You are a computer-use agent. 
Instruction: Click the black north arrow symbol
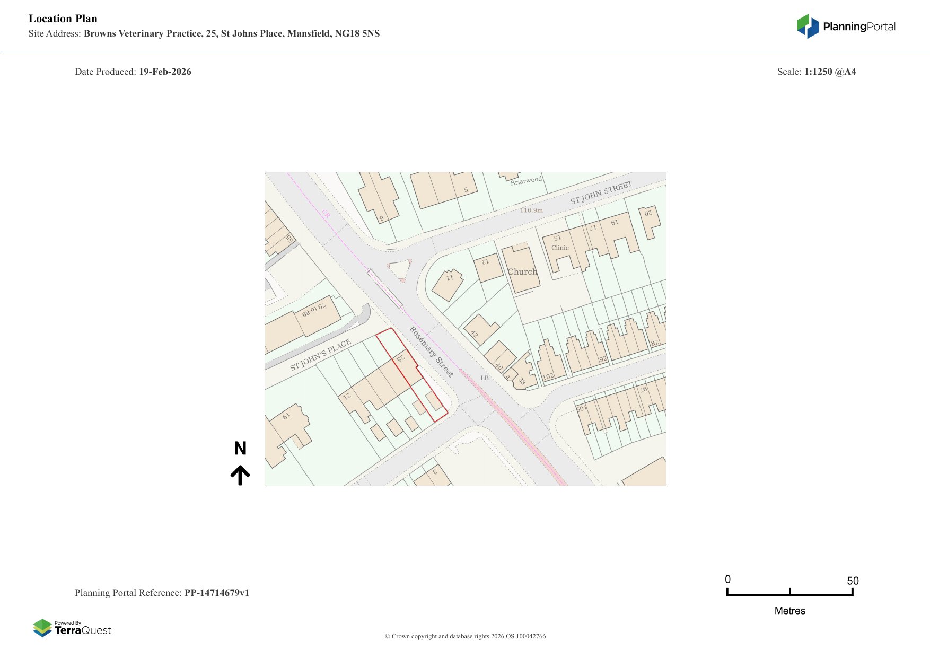[x=240, y=475]
